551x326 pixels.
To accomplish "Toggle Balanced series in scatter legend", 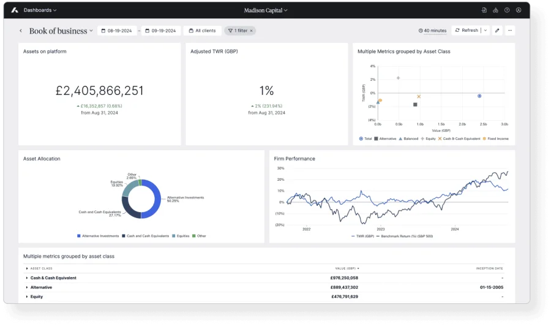I will point(408,138).
